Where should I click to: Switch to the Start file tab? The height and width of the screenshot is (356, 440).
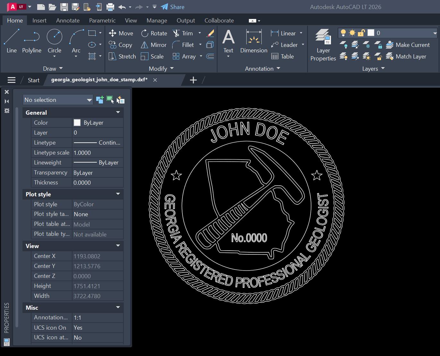pos(34,80)
